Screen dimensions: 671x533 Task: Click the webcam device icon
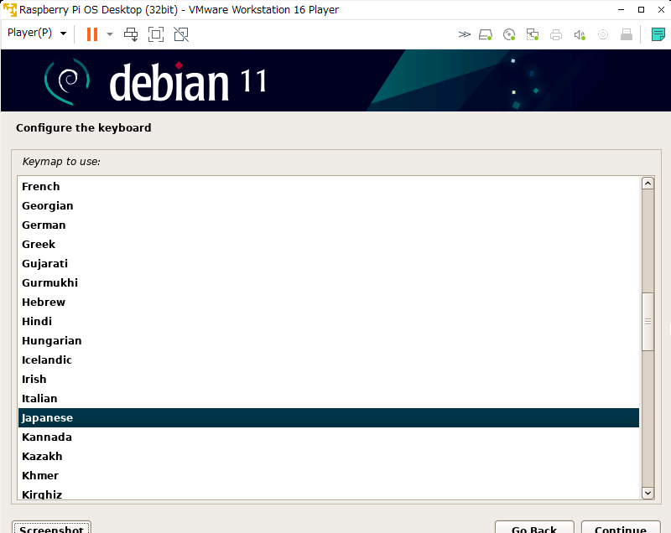[x=603, y=34]
